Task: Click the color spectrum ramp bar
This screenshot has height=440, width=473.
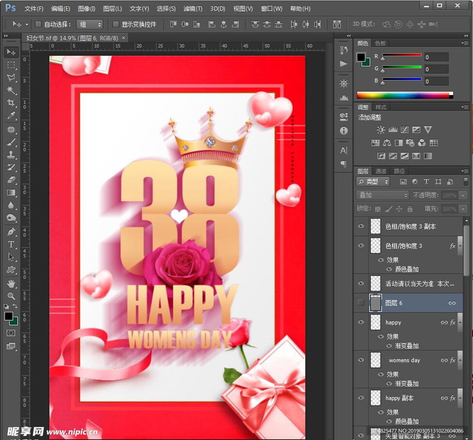Action: 403,95
